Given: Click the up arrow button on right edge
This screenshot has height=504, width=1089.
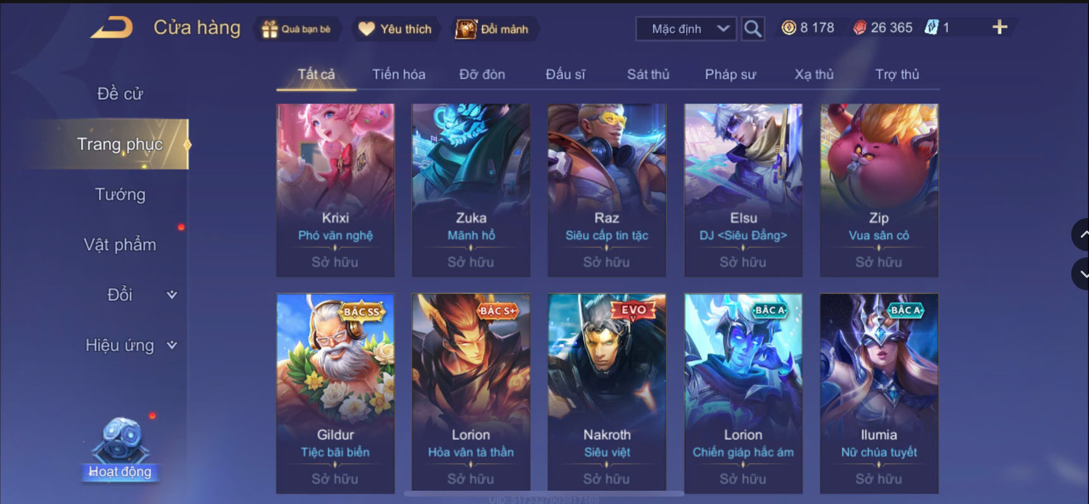Looking at the screenshot, I should point(1081,235).
